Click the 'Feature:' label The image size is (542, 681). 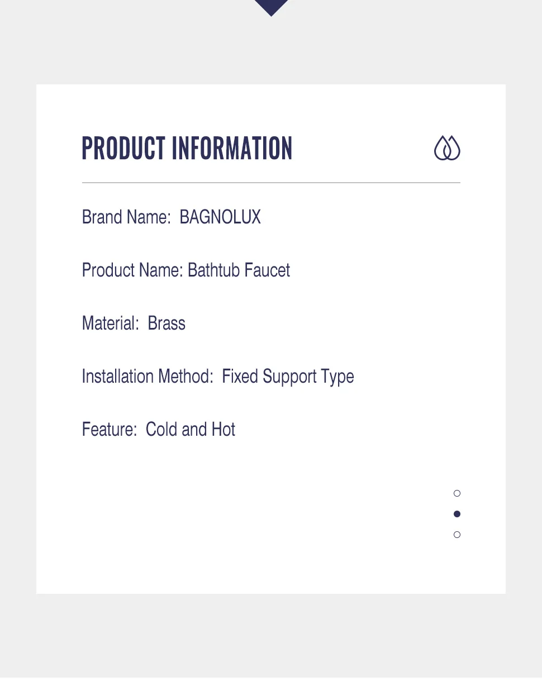(110, 430)
